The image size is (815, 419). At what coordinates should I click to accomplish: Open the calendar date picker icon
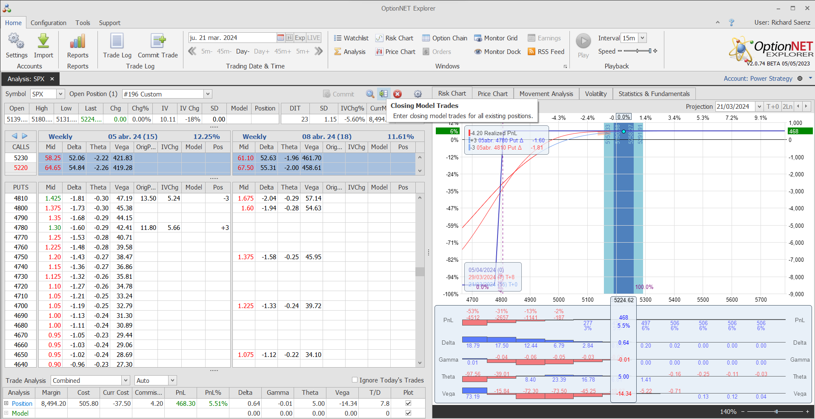click(x=280, y=38)
